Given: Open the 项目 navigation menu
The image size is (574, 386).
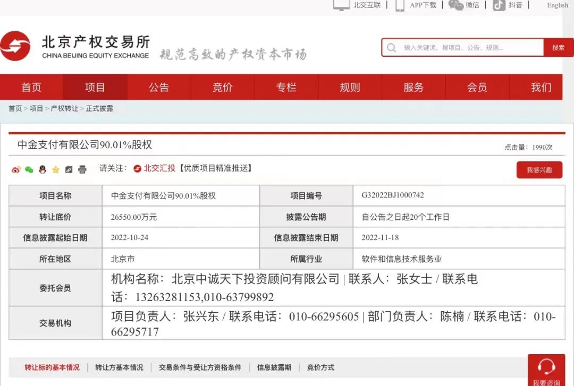Looking at the screenshot, I should [95, 87].
